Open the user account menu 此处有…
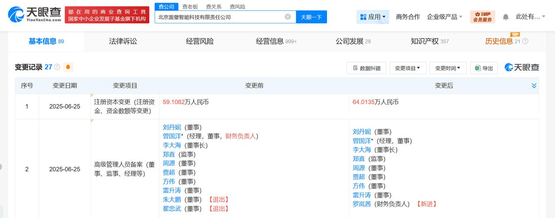The image size is (555, 218). pos(531,17)
